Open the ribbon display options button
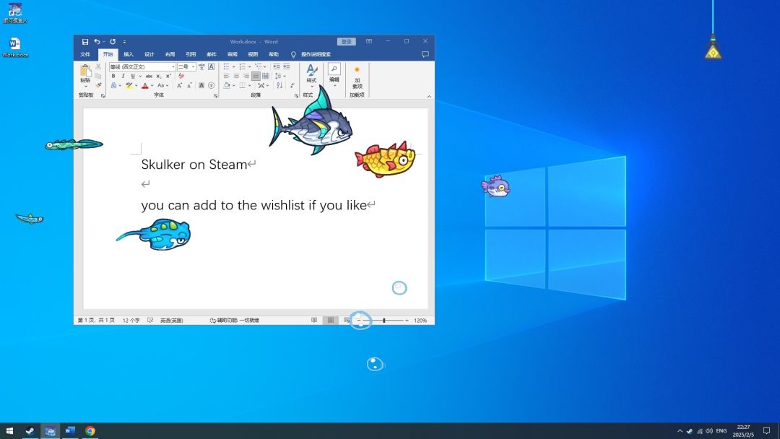The width and height of the screenshot is (780, 439). [x=369, y=41]
